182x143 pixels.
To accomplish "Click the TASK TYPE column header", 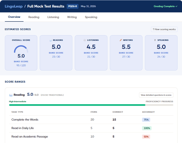I will coord(17,112).
